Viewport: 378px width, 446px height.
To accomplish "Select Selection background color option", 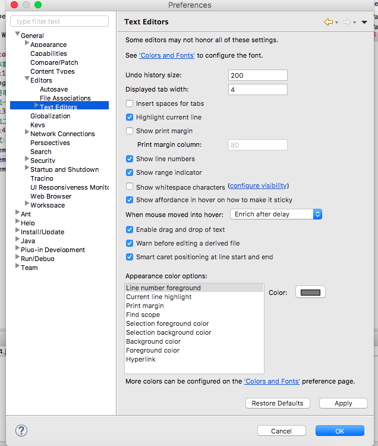I will point(194,332).
